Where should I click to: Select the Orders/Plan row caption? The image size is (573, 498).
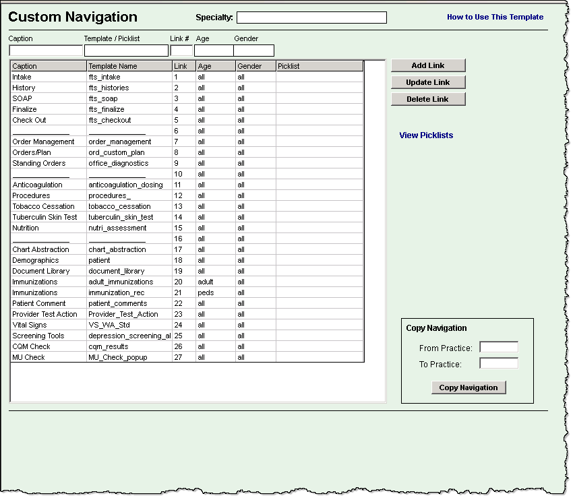pyautogui.click(x=32, y=152)
